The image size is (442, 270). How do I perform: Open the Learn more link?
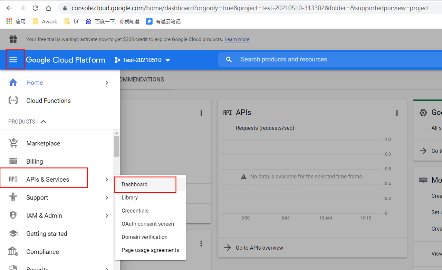pyautogui.click(x=237, y=39)
